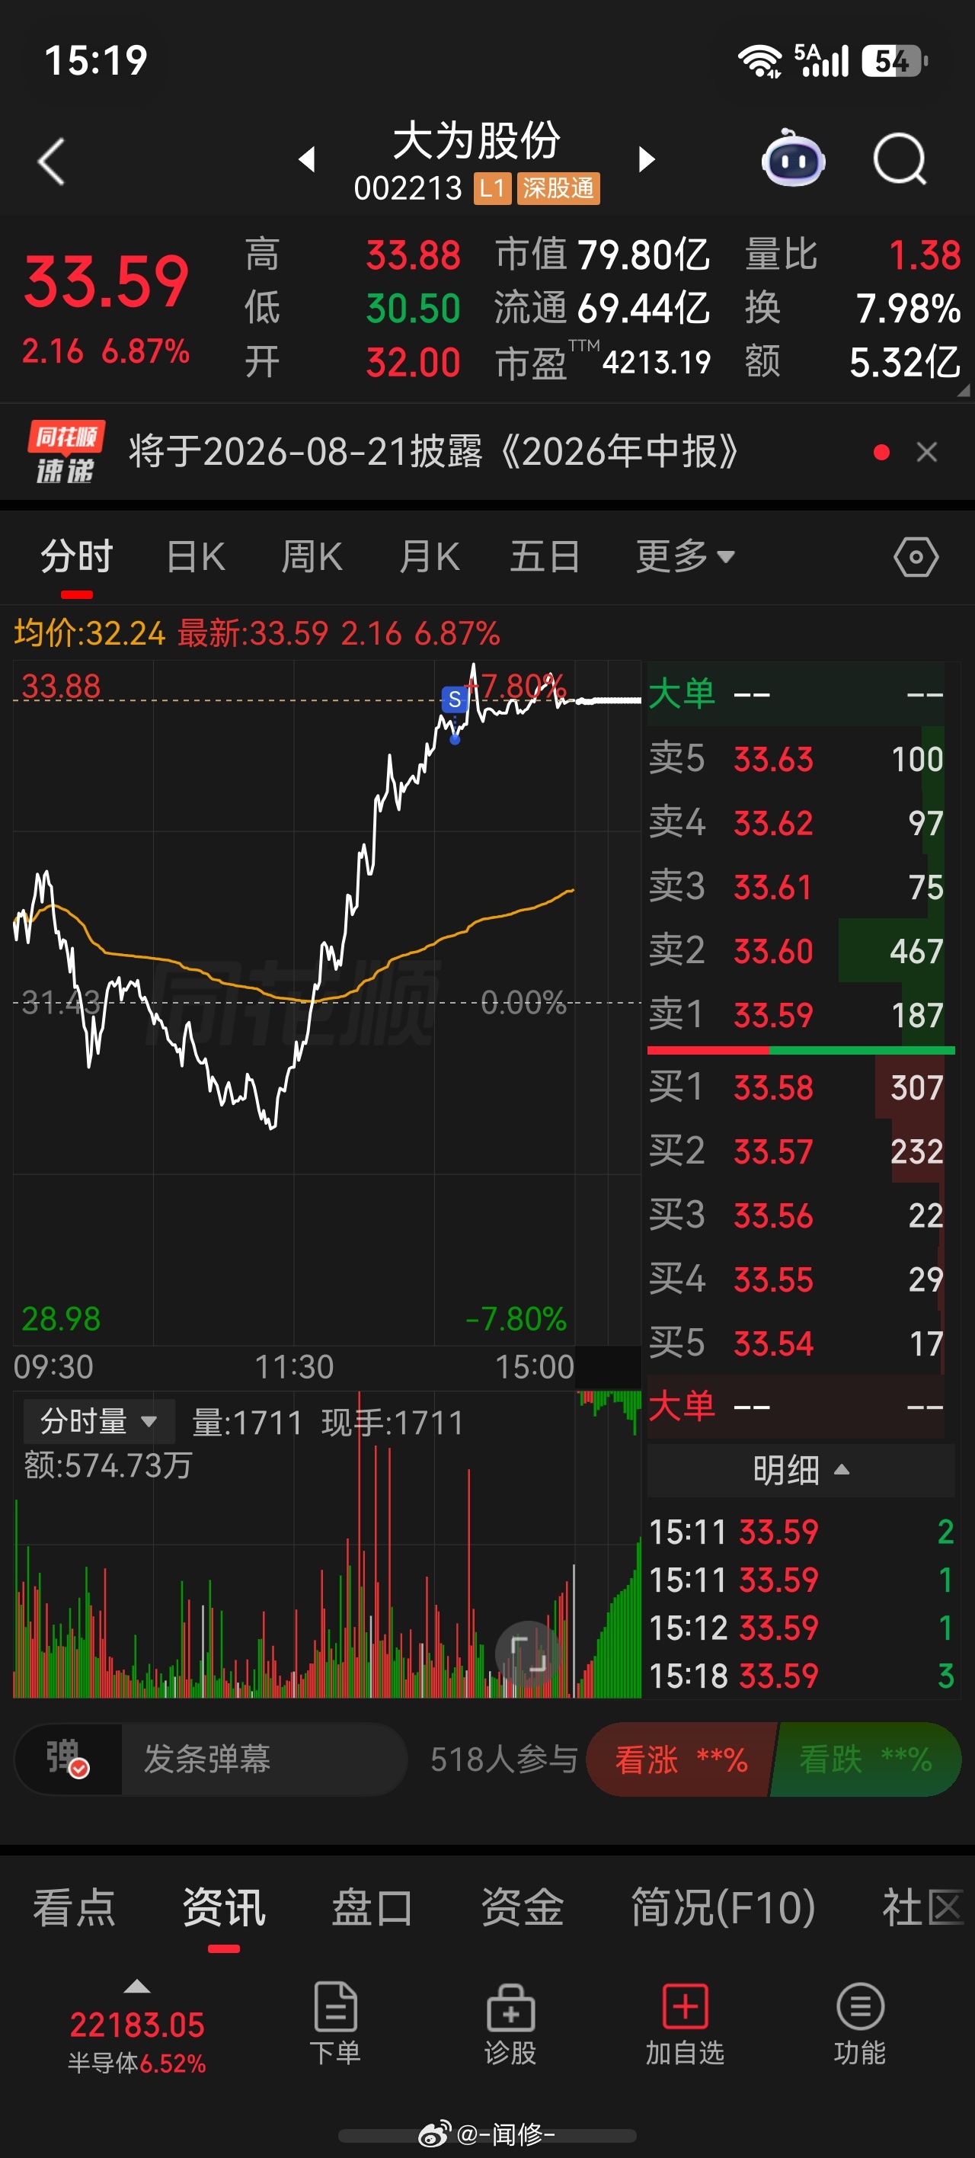Tap the current price 33.59 header
The image size is (975, 2158).
107,280
